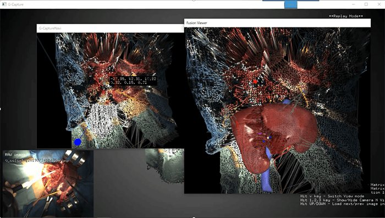Click the magenta marker on the liver model
Screen dimensions: 385x218
pyautogui.click(x=260, y=134)
